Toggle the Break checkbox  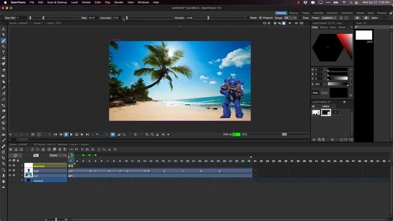pos(248,18)
